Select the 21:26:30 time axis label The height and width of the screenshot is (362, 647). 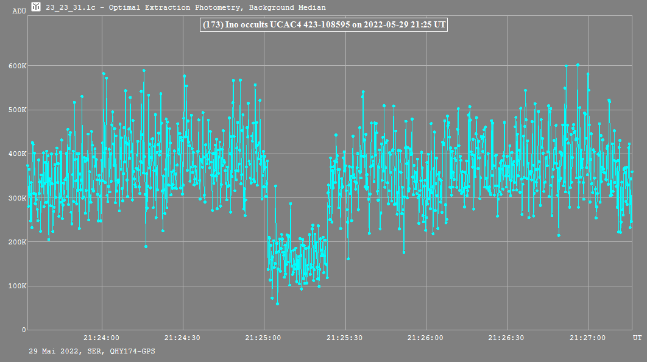[506, 338]
